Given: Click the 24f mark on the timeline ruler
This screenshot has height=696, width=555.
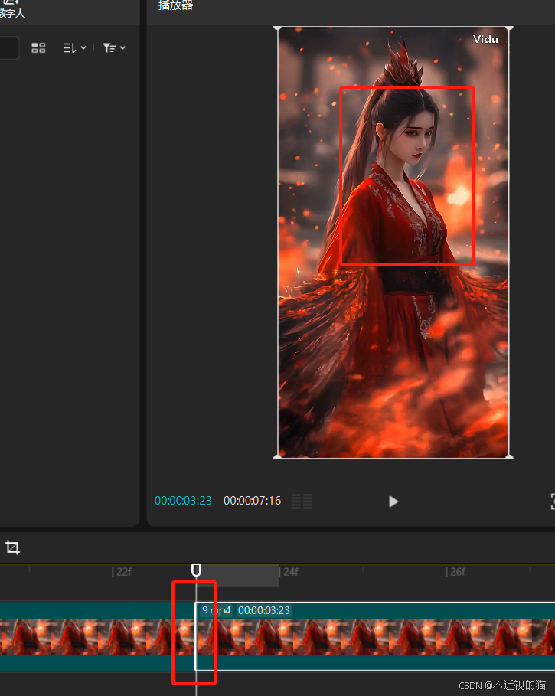Looking at the screenshot, I should click(x=289, y=572).
